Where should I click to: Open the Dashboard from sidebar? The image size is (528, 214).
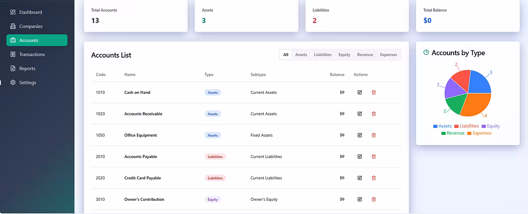30,12
